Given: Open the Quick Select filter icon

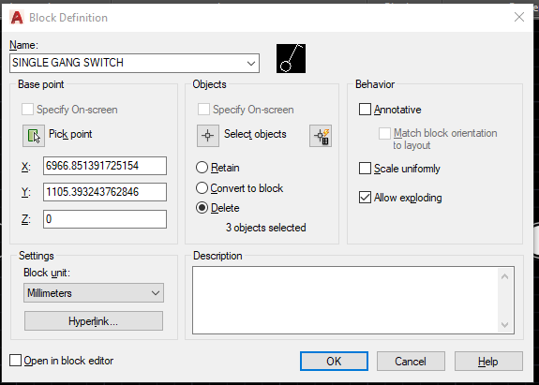Looking at the screenshot, I should (x=321, y=136).
